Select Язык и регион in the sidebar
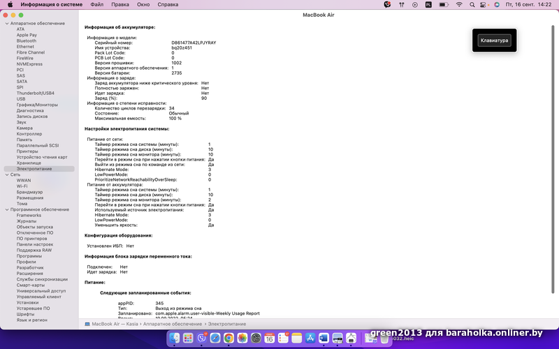The image size is (559, 349). (32, 320)
